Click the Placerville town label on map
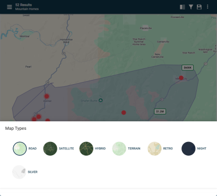 pos(146,28)
